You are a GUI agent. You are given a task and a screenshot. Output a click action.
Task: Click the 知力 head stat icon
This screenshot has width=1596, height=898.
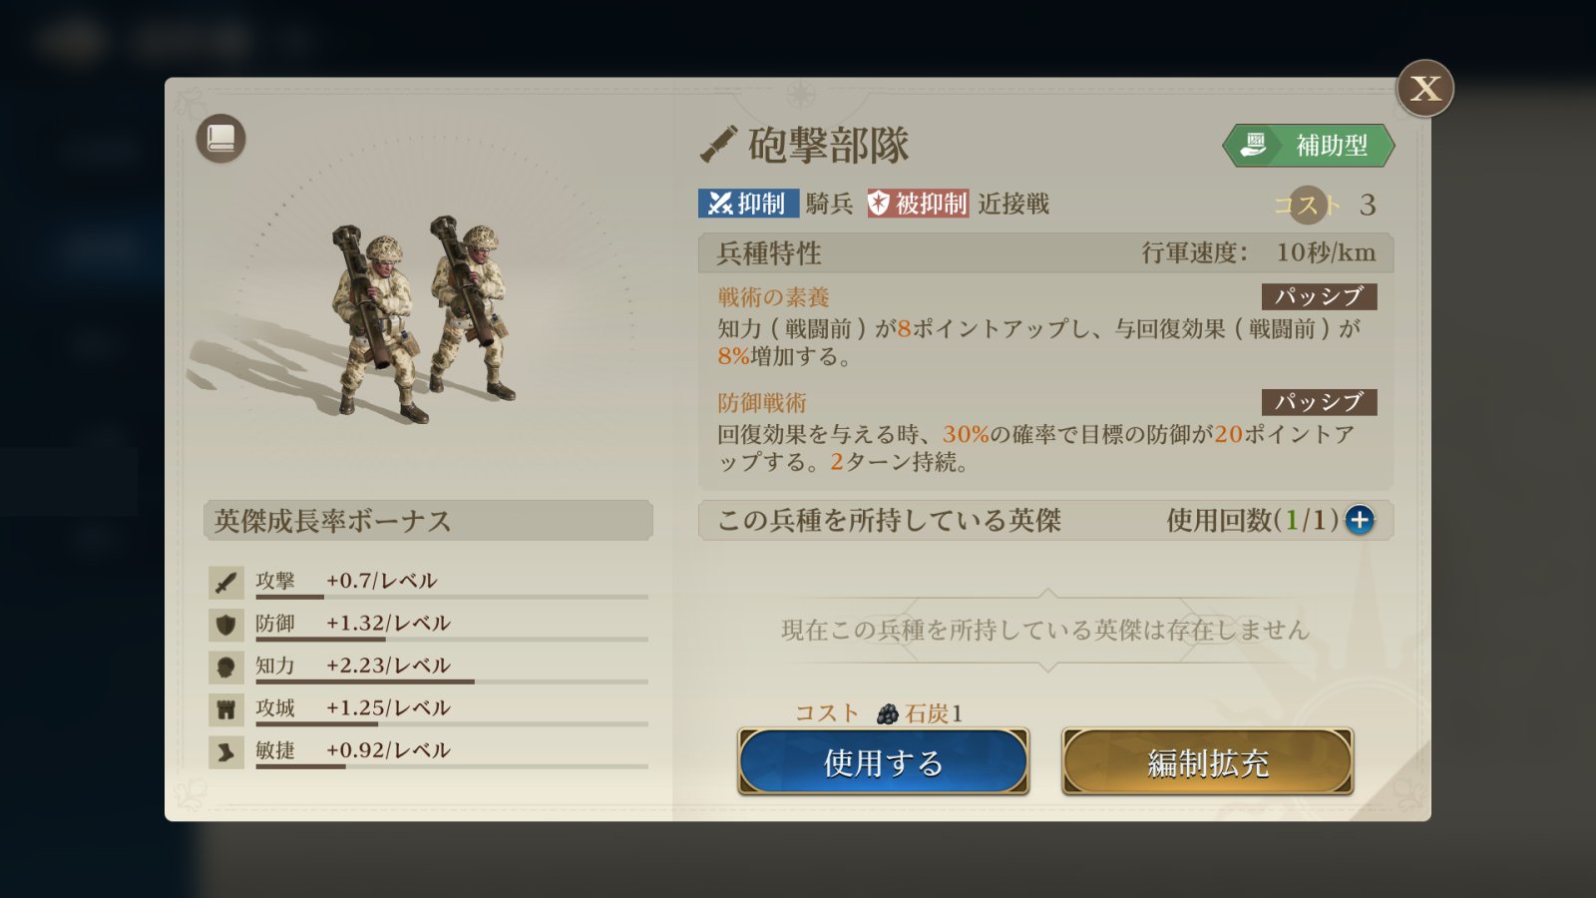[x=226, y=667]
